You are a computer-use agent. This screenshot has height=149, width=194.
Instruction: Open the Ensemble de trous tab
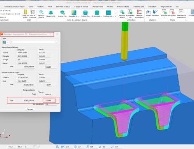tap(63, 7)
